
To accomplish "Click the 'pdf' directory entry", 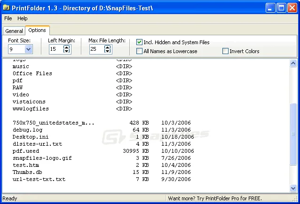I will coord(17,80).
